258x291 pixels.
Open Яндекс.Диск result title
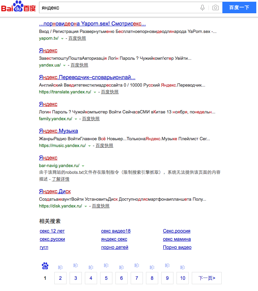click(55, 191)
